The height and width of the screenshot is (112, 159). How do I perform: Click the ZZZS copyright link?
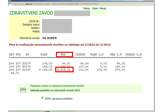click(x=48, y=99)
